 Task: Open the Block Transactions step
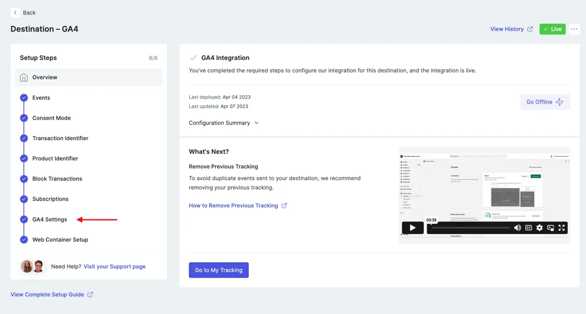point(57,179)
